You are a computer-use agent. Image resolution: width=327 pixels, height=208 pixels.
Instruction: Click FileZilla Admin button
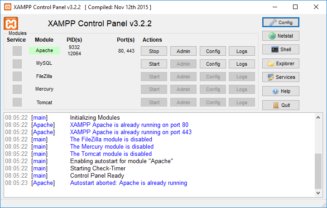[x=183, y=77]
